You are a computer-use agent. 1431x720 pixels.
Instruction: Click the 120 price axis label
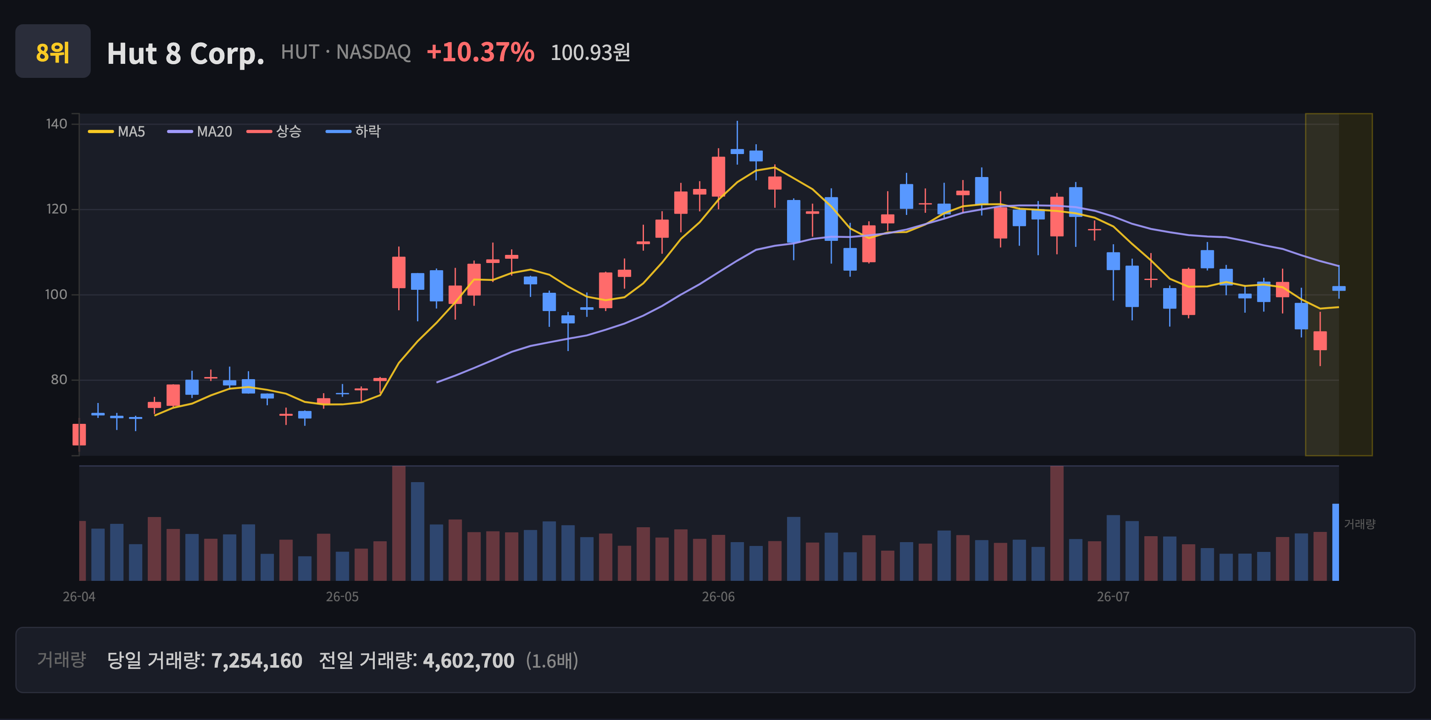click(57, 209)
